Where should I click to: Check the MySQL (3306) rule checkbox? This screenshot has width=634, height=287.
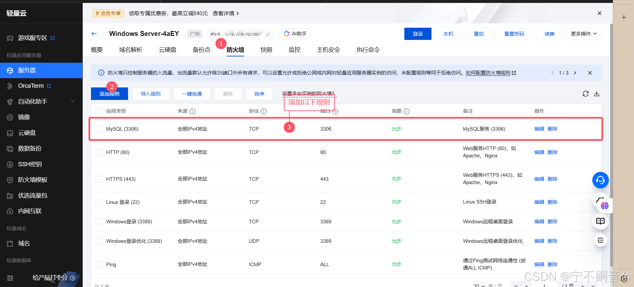click(99, 129)
